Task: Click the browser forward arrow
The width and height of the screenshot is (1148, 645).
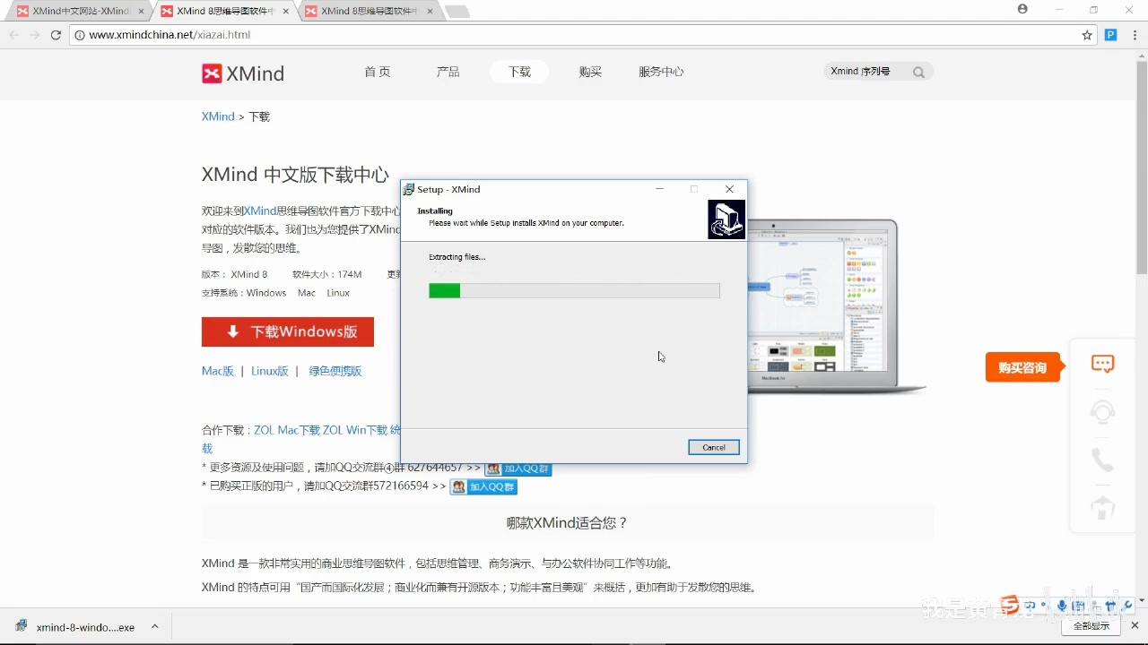Action: 35,35
